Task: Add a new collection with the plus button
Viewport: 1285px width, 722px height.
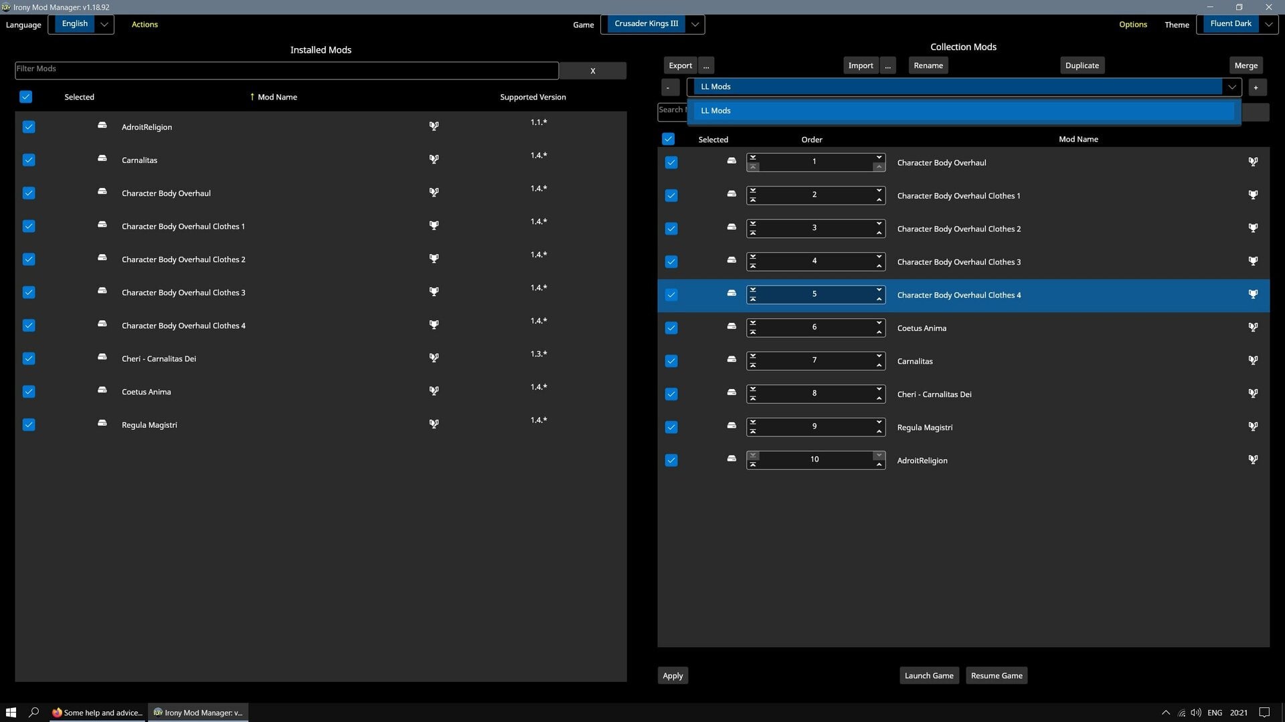Action: pyautogui.click(x=1256, y=88)
